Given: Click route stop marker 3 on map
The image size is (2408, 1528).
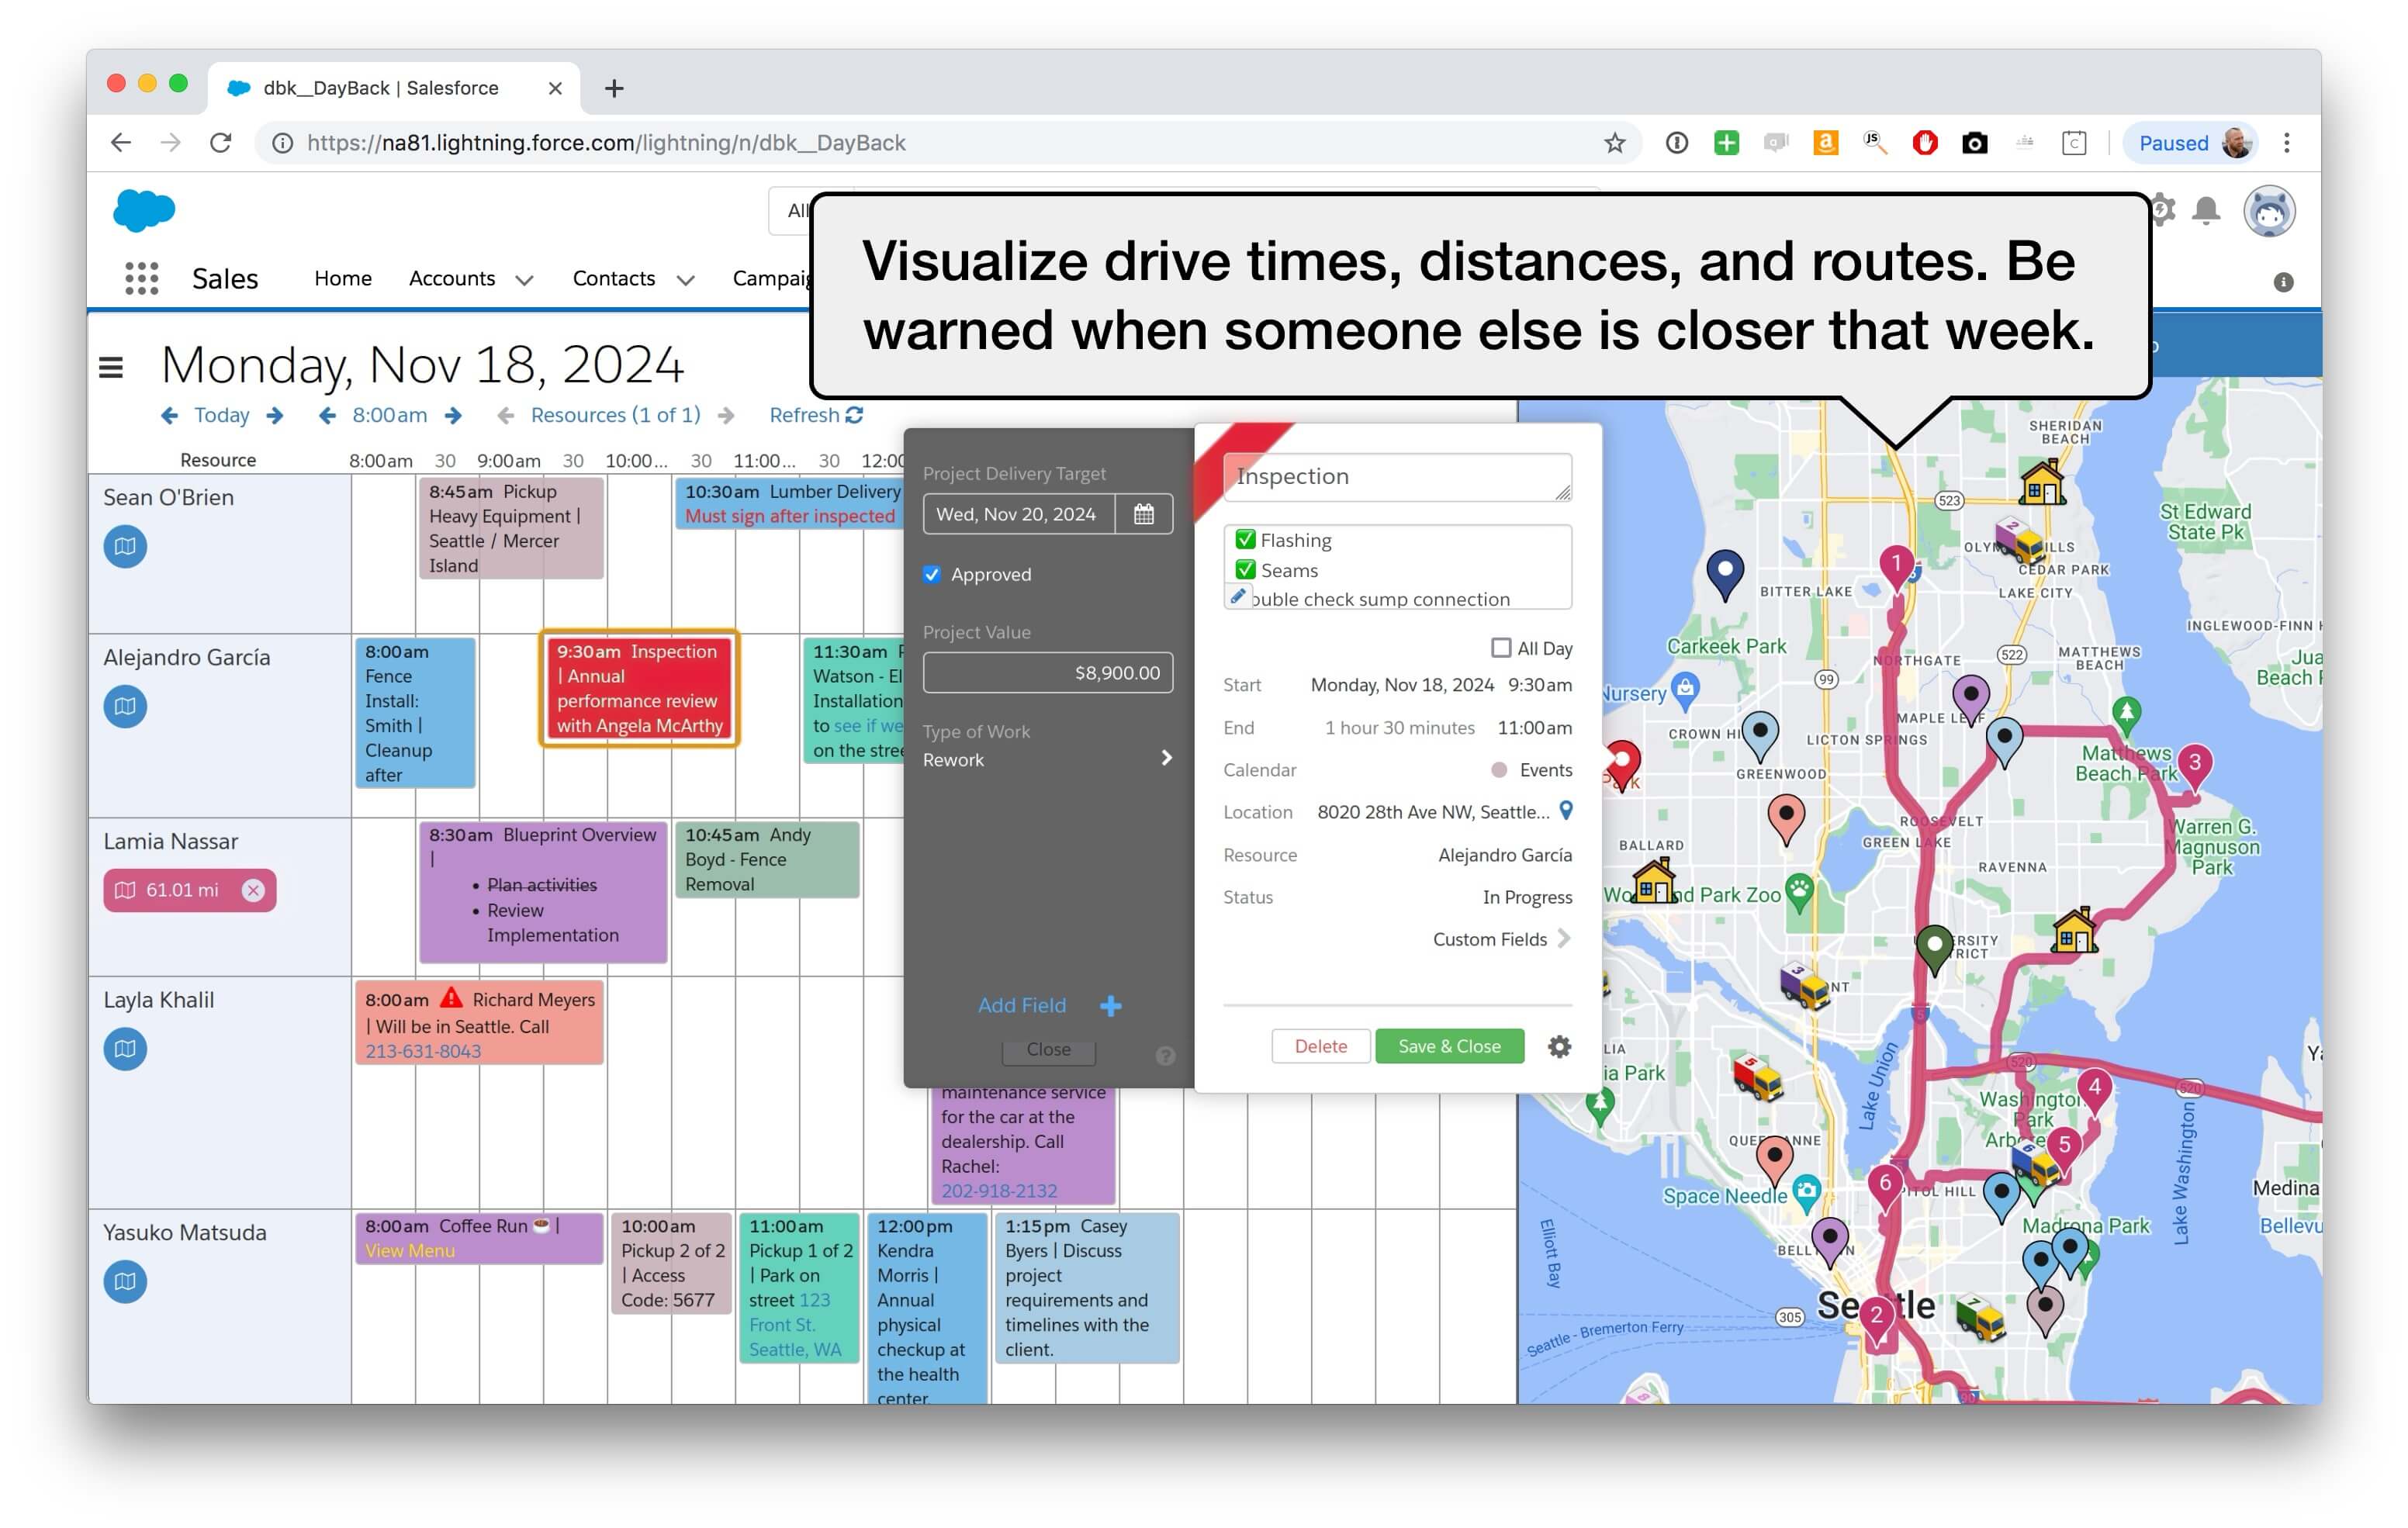Looking at the screenshot, I should point(2194,766).
